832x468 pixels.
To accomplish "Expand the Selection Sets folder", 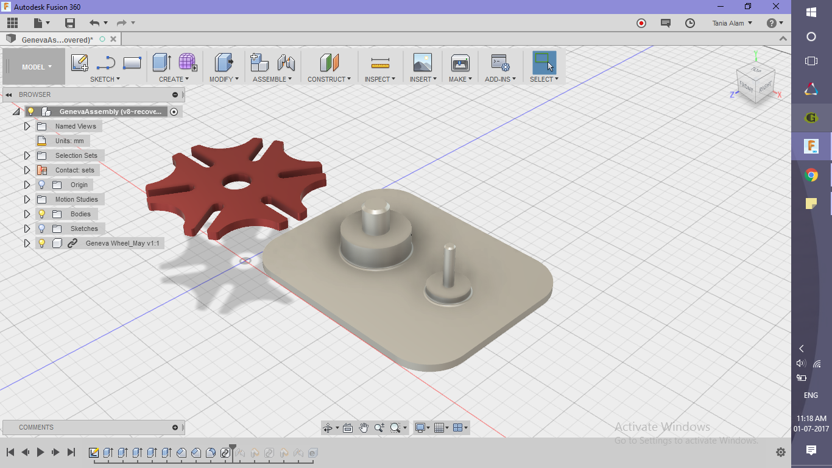I will [x=27, y=155].
